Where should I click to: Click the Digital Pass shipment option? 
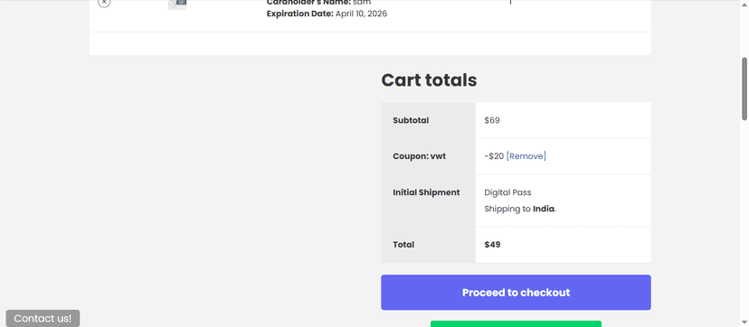point(507,192)
